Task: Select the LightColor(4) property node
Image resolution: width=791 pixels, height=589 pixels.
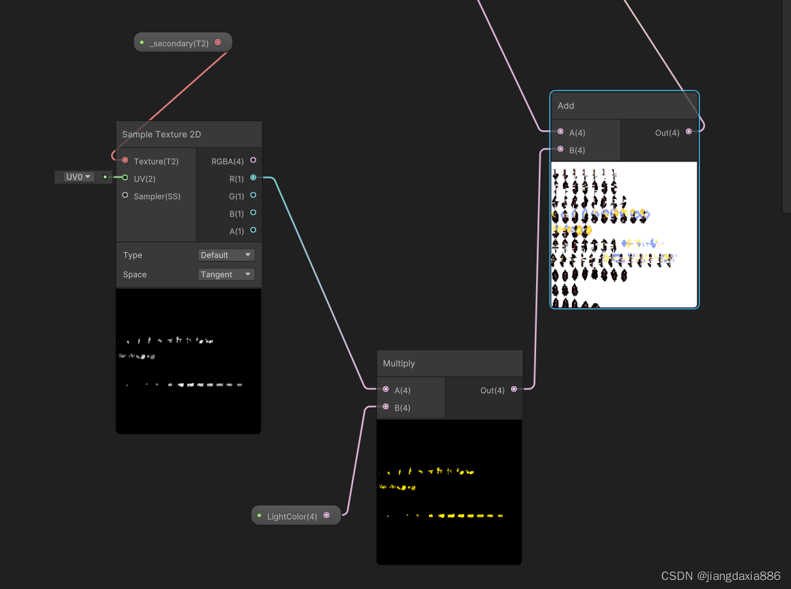Action: (296, 515)
